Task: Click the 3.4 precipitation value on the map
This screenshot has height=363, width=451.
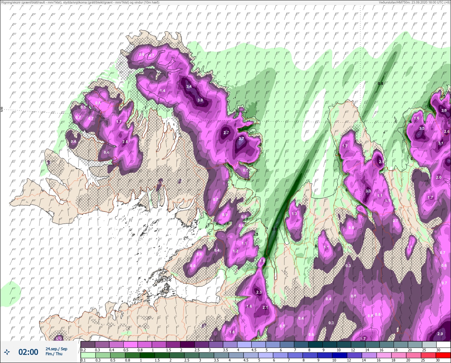Action: (189, 86)
